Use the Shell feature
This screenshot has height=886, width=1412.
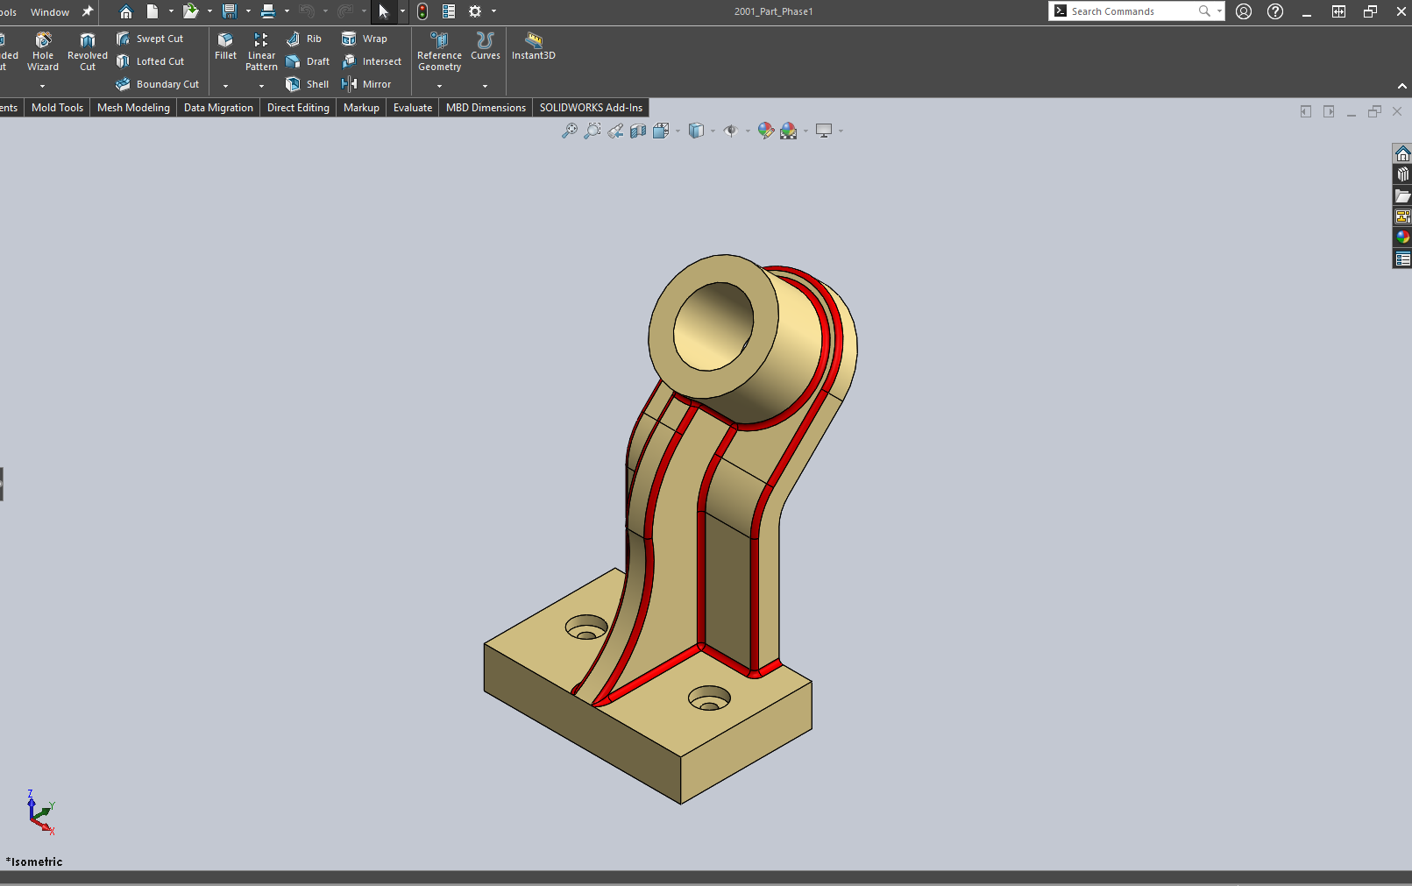(307, 84)
